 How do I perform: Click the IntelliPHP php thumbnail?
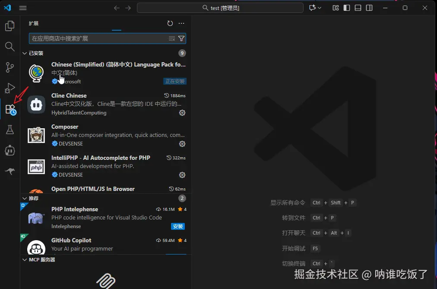tap(36, 167)
